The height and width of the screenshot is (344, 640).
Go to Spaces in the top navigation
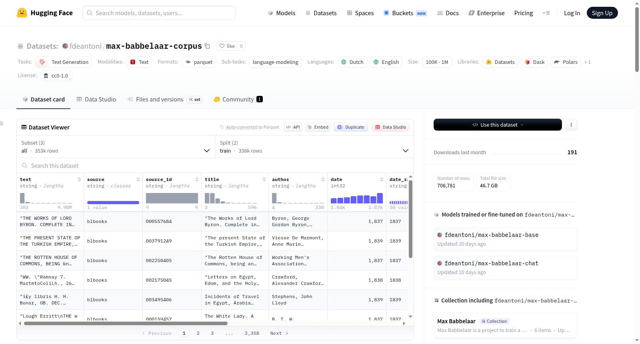click(x=360, y=13)
